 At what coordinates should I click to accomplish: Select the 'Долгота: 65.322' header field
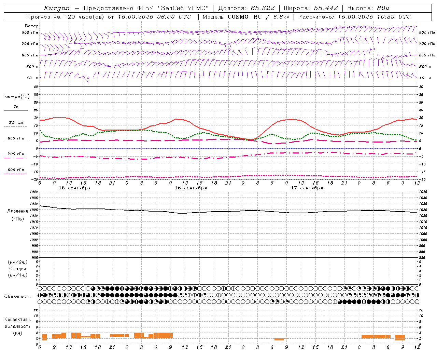(246, 8)
